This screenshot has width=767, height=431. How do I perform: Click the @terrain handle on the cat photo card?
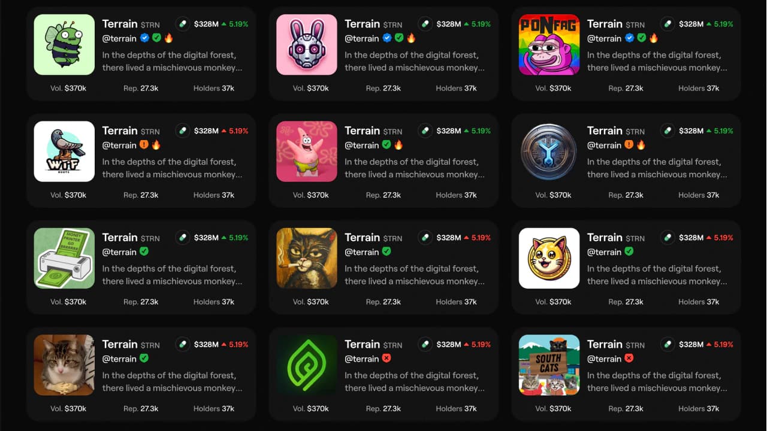(119, 359)
